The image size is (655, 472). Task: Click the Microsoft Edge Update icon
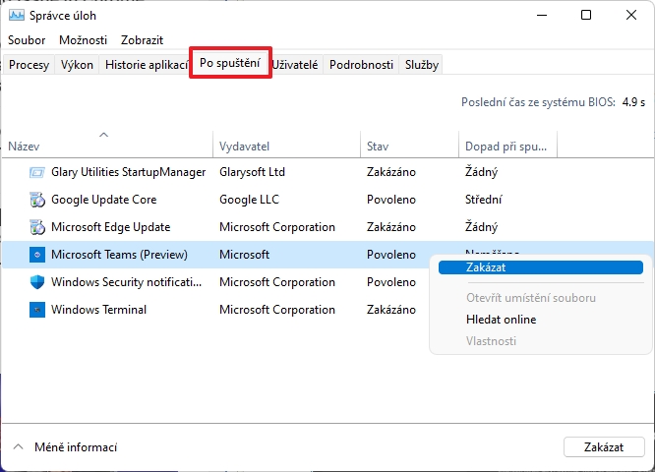[x=37, y=227]
